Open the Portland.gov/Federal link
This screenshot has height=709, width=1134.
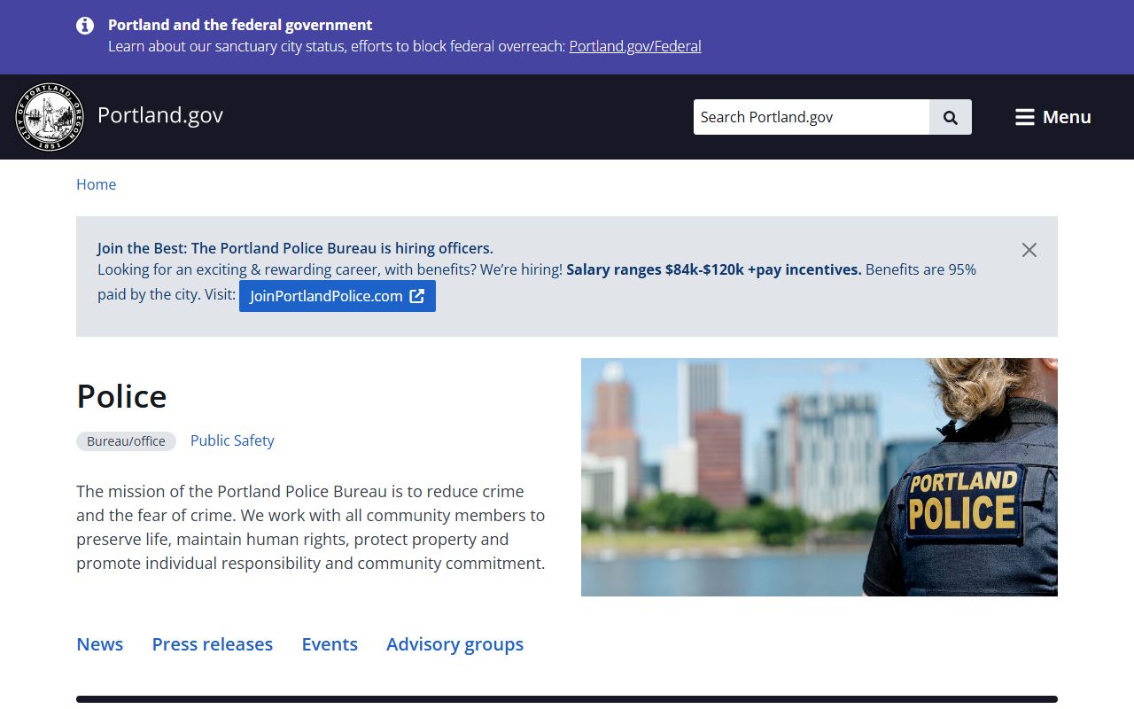click(634, 46)
